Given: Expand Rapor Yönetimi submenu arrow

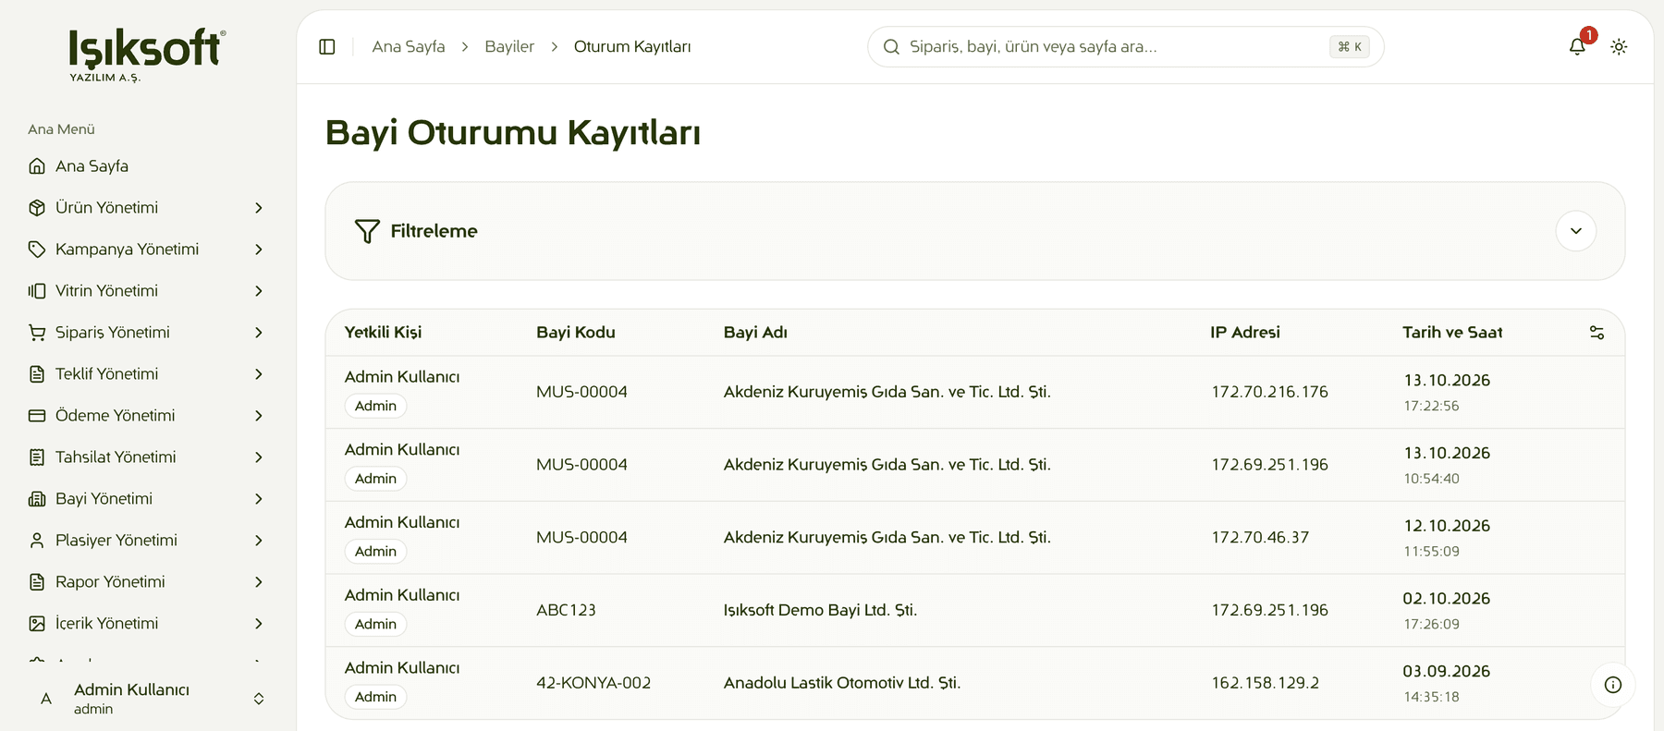Looking at the screenshot, I should click(259, 582).
